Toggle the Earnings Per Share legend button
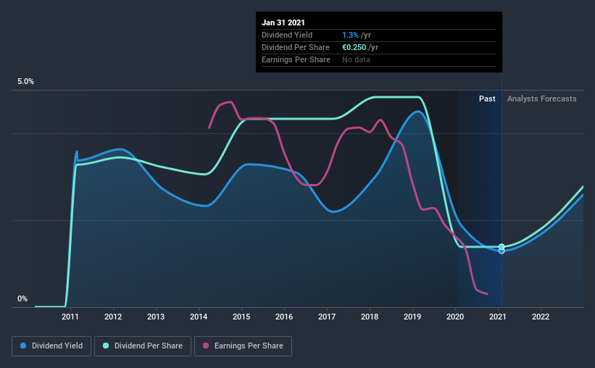Screen dimensions: 595x368 point(243,346)
